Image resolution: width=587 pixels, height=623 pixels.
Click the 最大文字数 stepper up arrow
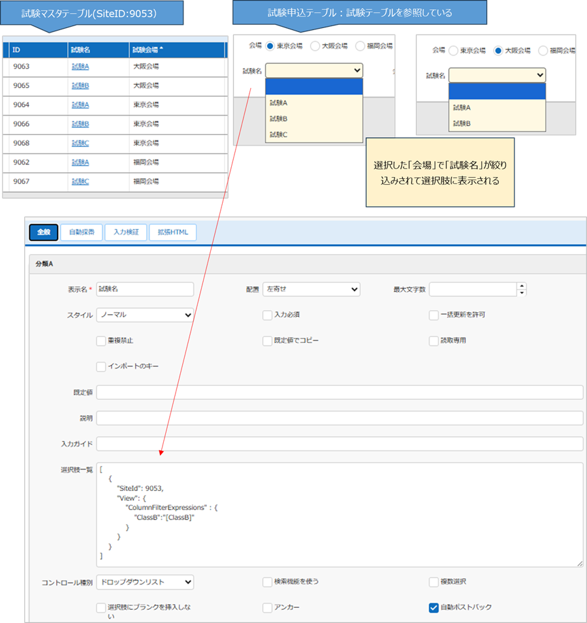coord(521,285)
